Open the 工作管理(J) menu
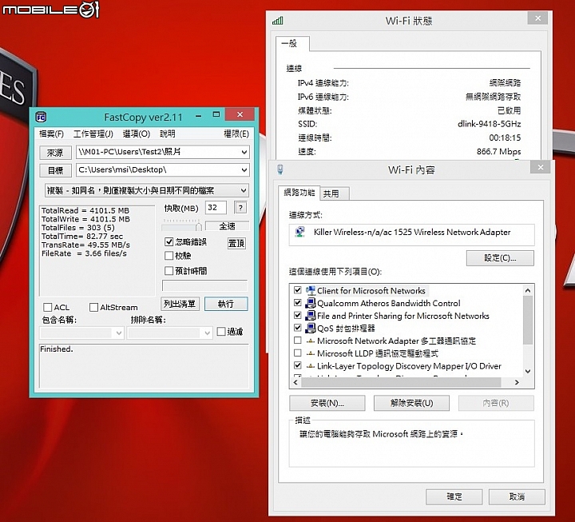The height and width of the screenshot is (522, 575). (93, 134)
